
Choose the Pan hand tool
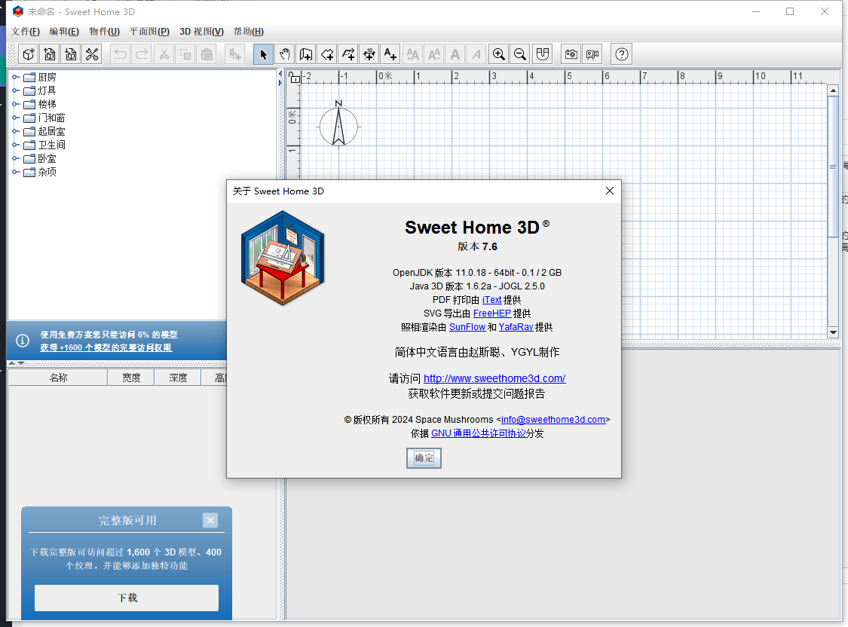pos(284,54)
